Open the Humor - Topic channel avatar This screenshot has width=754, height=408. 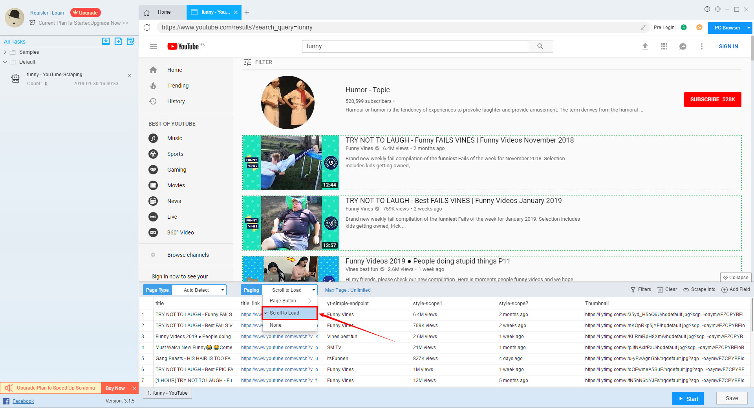pos(288,102)
